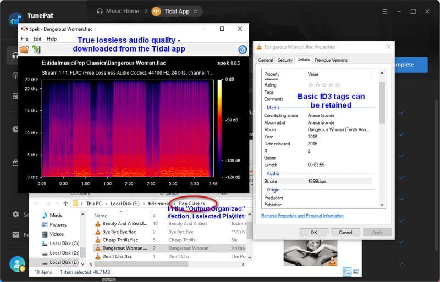Open TunePat settings gear icon
Image resolution: width=440 pixels, height=282 pixels.
pyautogui.click(x=16, y=215)
